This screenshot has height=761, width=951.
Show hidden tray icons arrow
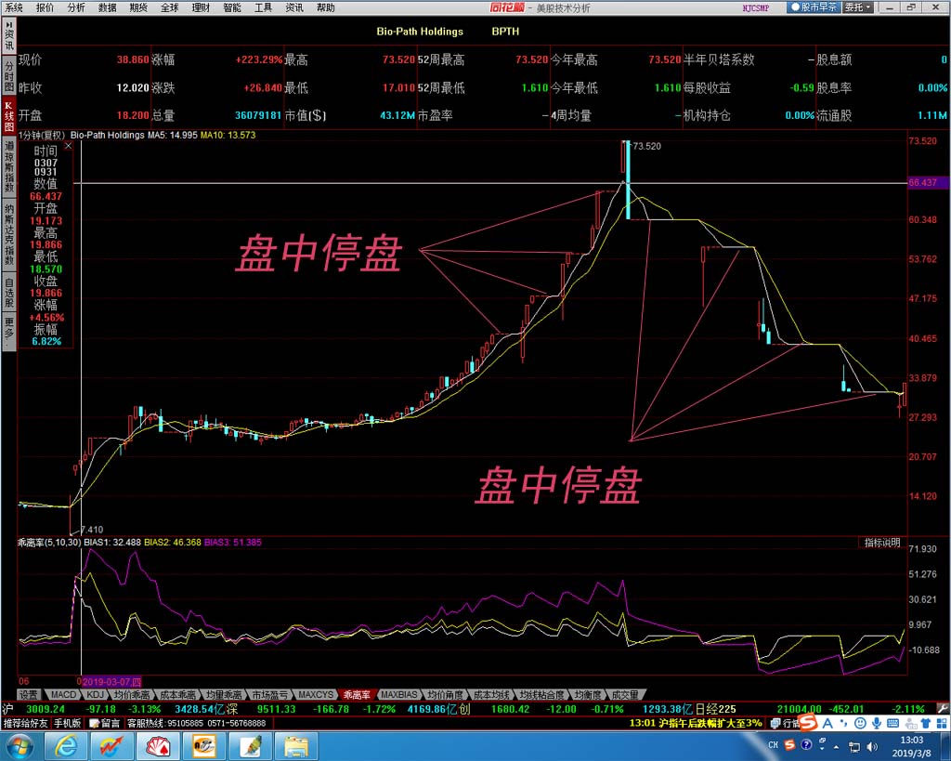837,746
